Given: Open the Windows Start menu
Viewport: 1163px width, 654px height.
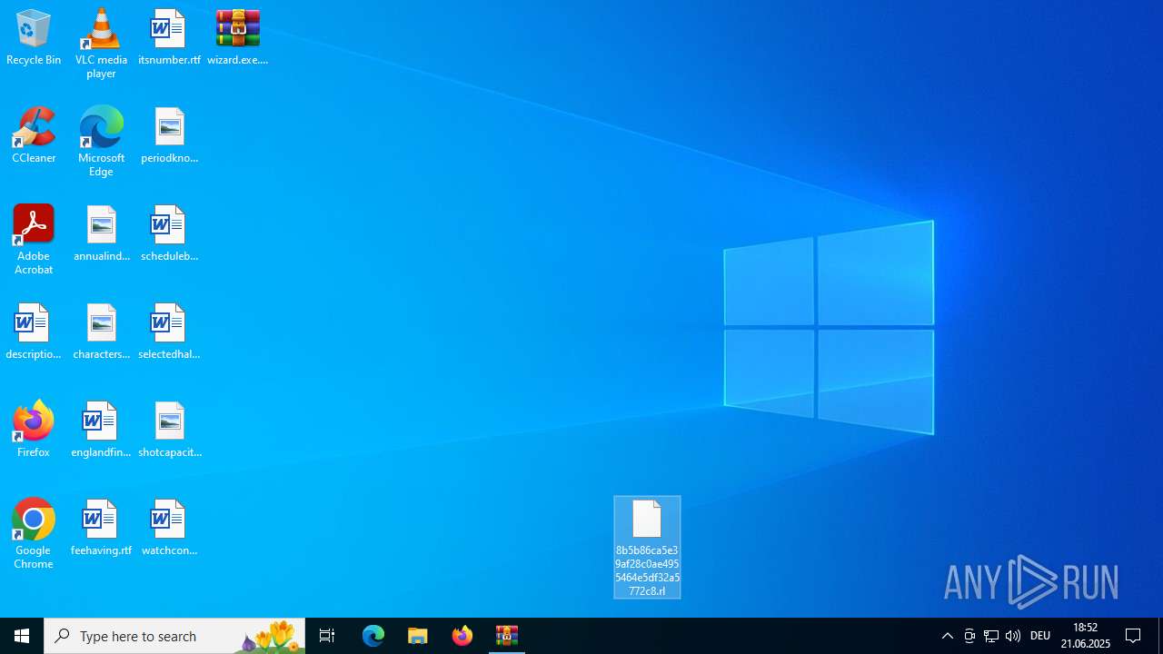Looking at the screenshot, I should pos(22,636).
